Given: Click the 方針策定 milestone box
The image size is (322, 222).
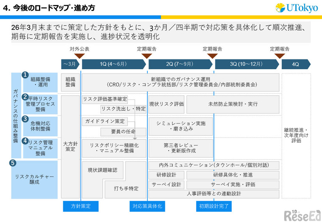Looking at the screenshot, I should [x=81, y=206].
